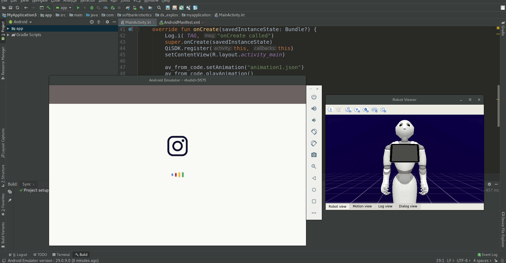Switch to the AndroidManifest.xml editor tab

(182, 22)
